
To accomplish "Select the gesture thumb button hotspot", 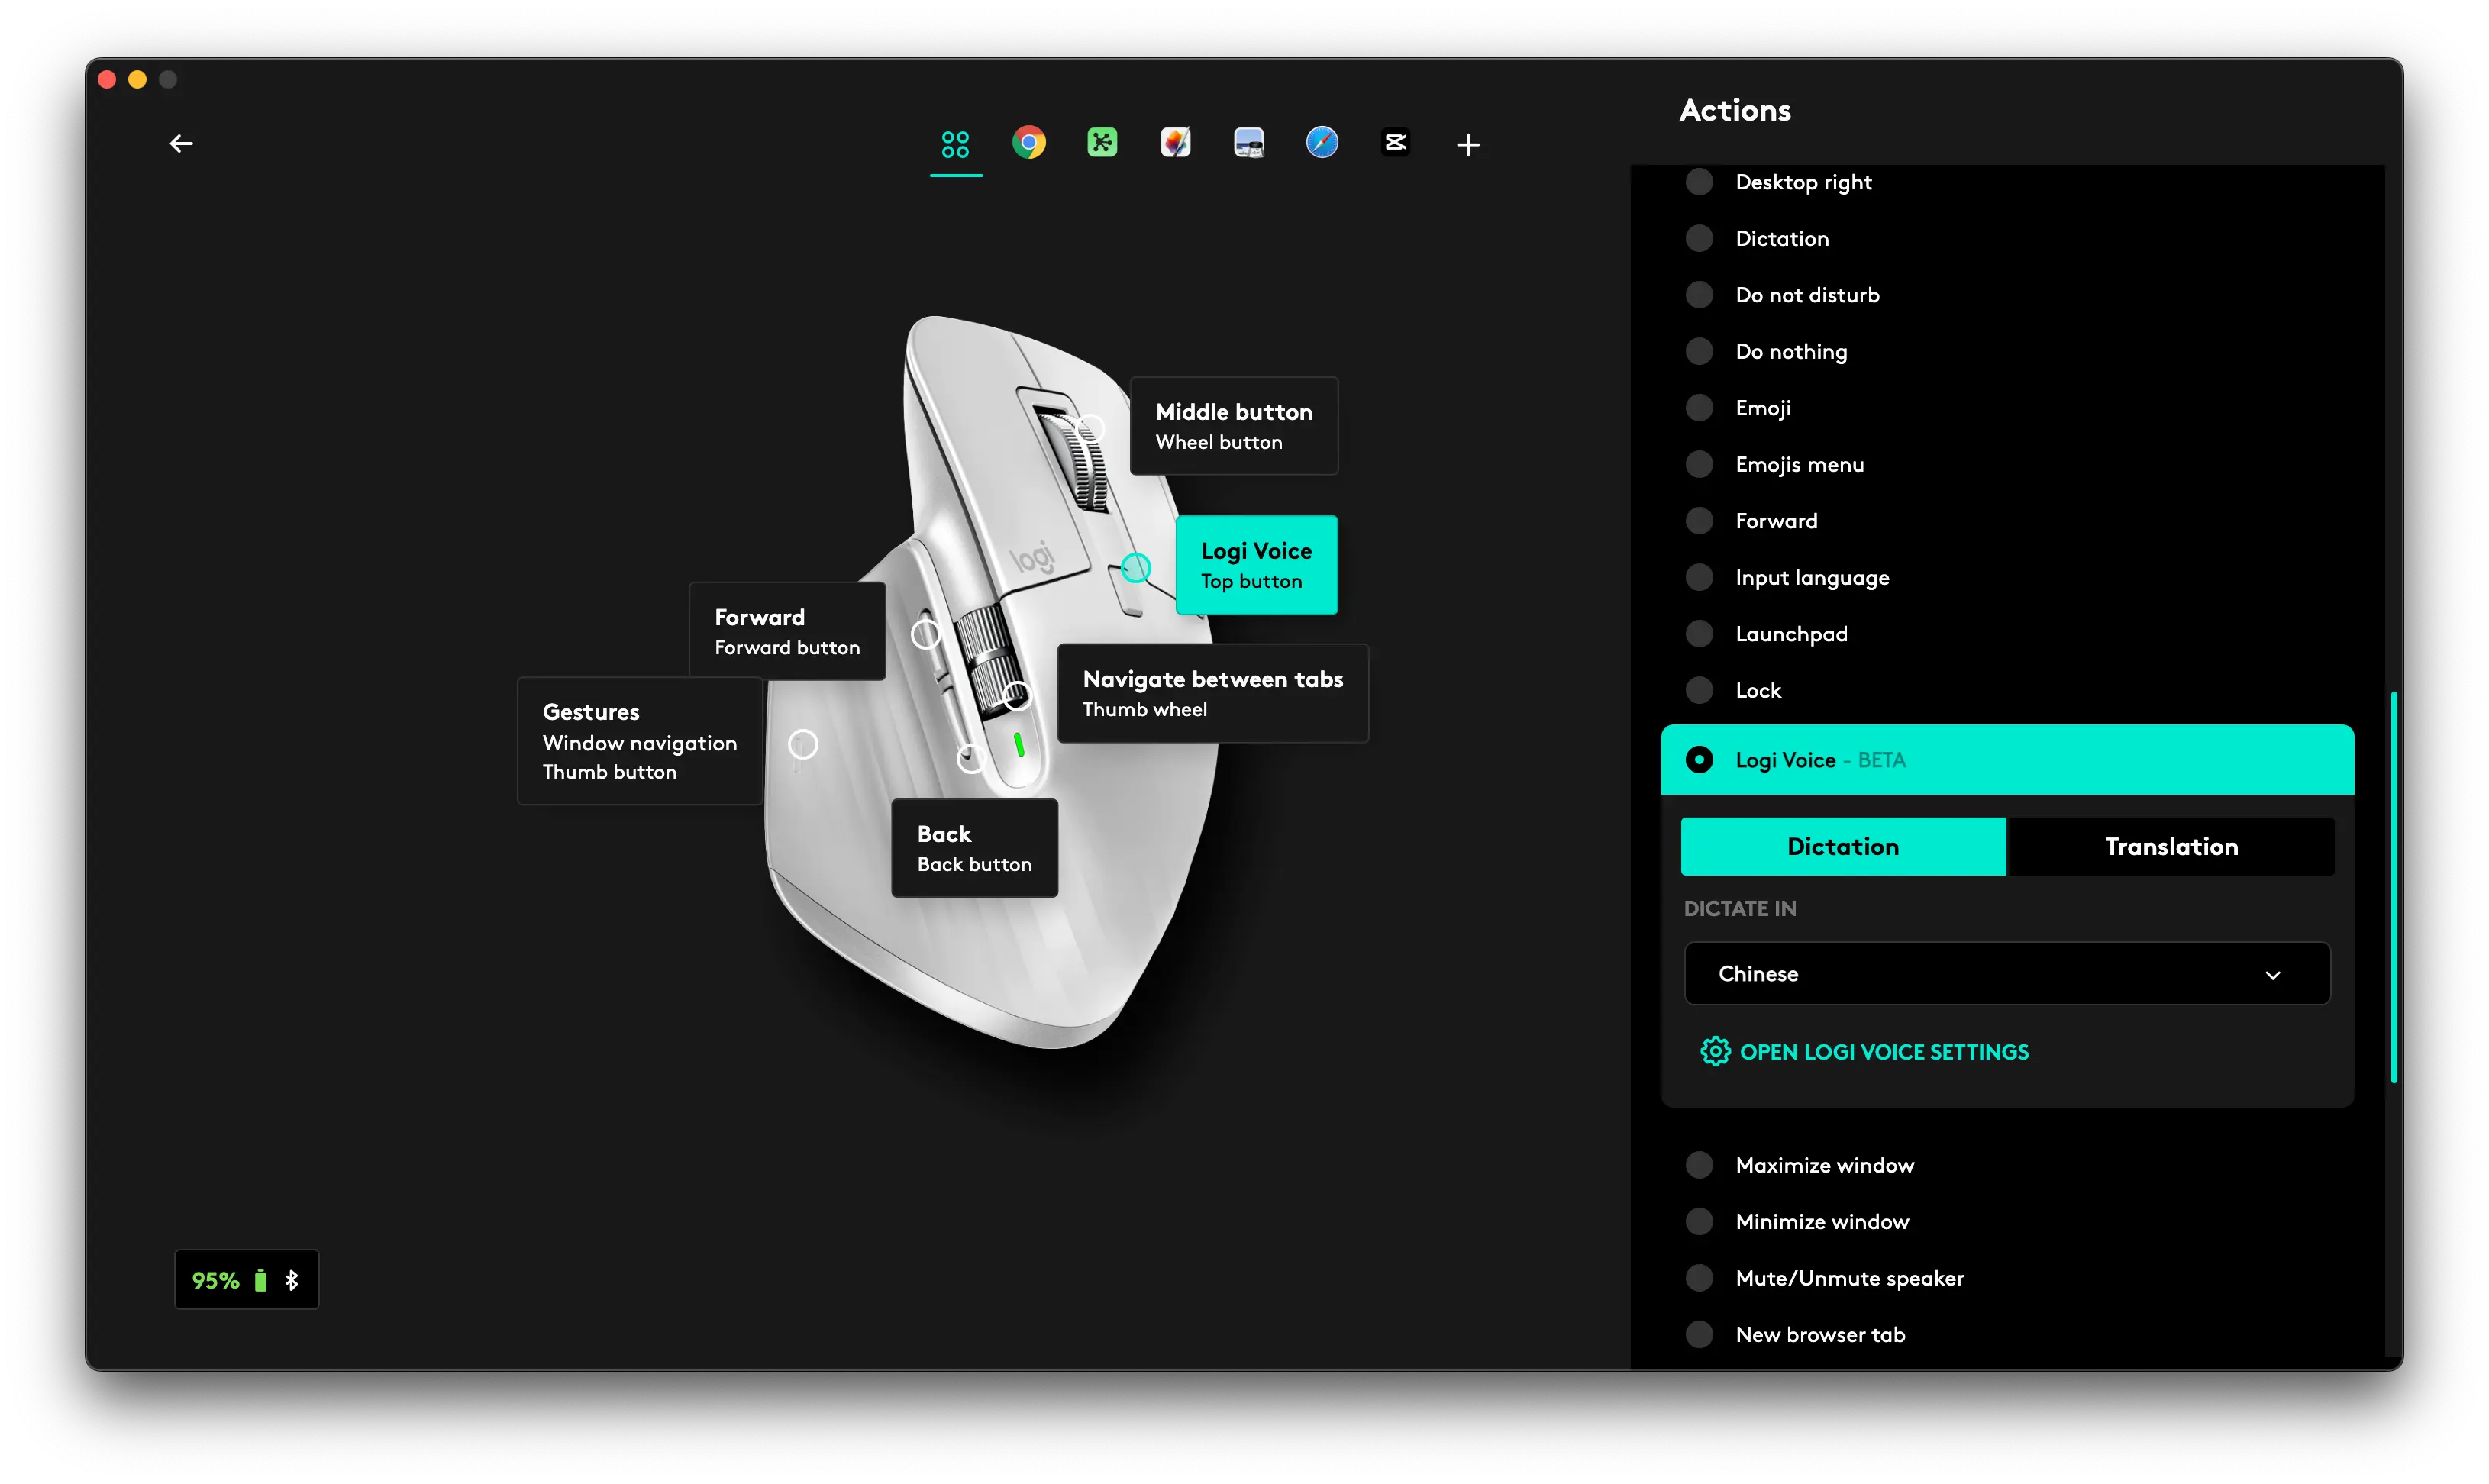I will (x=803, y=745).
